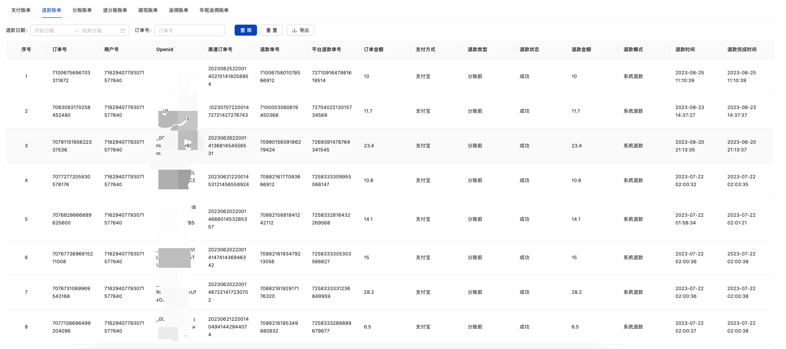
Task: Select order number 7076828666889625600
Action: (72, 219)
